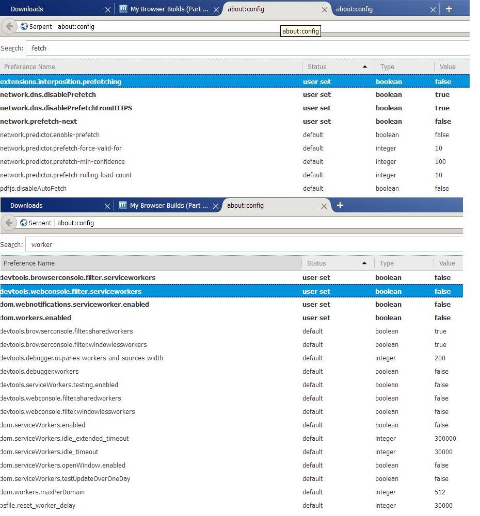Sort by Type column in the worker results
Image resolution: width=480 pixels, height=516 pixels.
(404, 263)
